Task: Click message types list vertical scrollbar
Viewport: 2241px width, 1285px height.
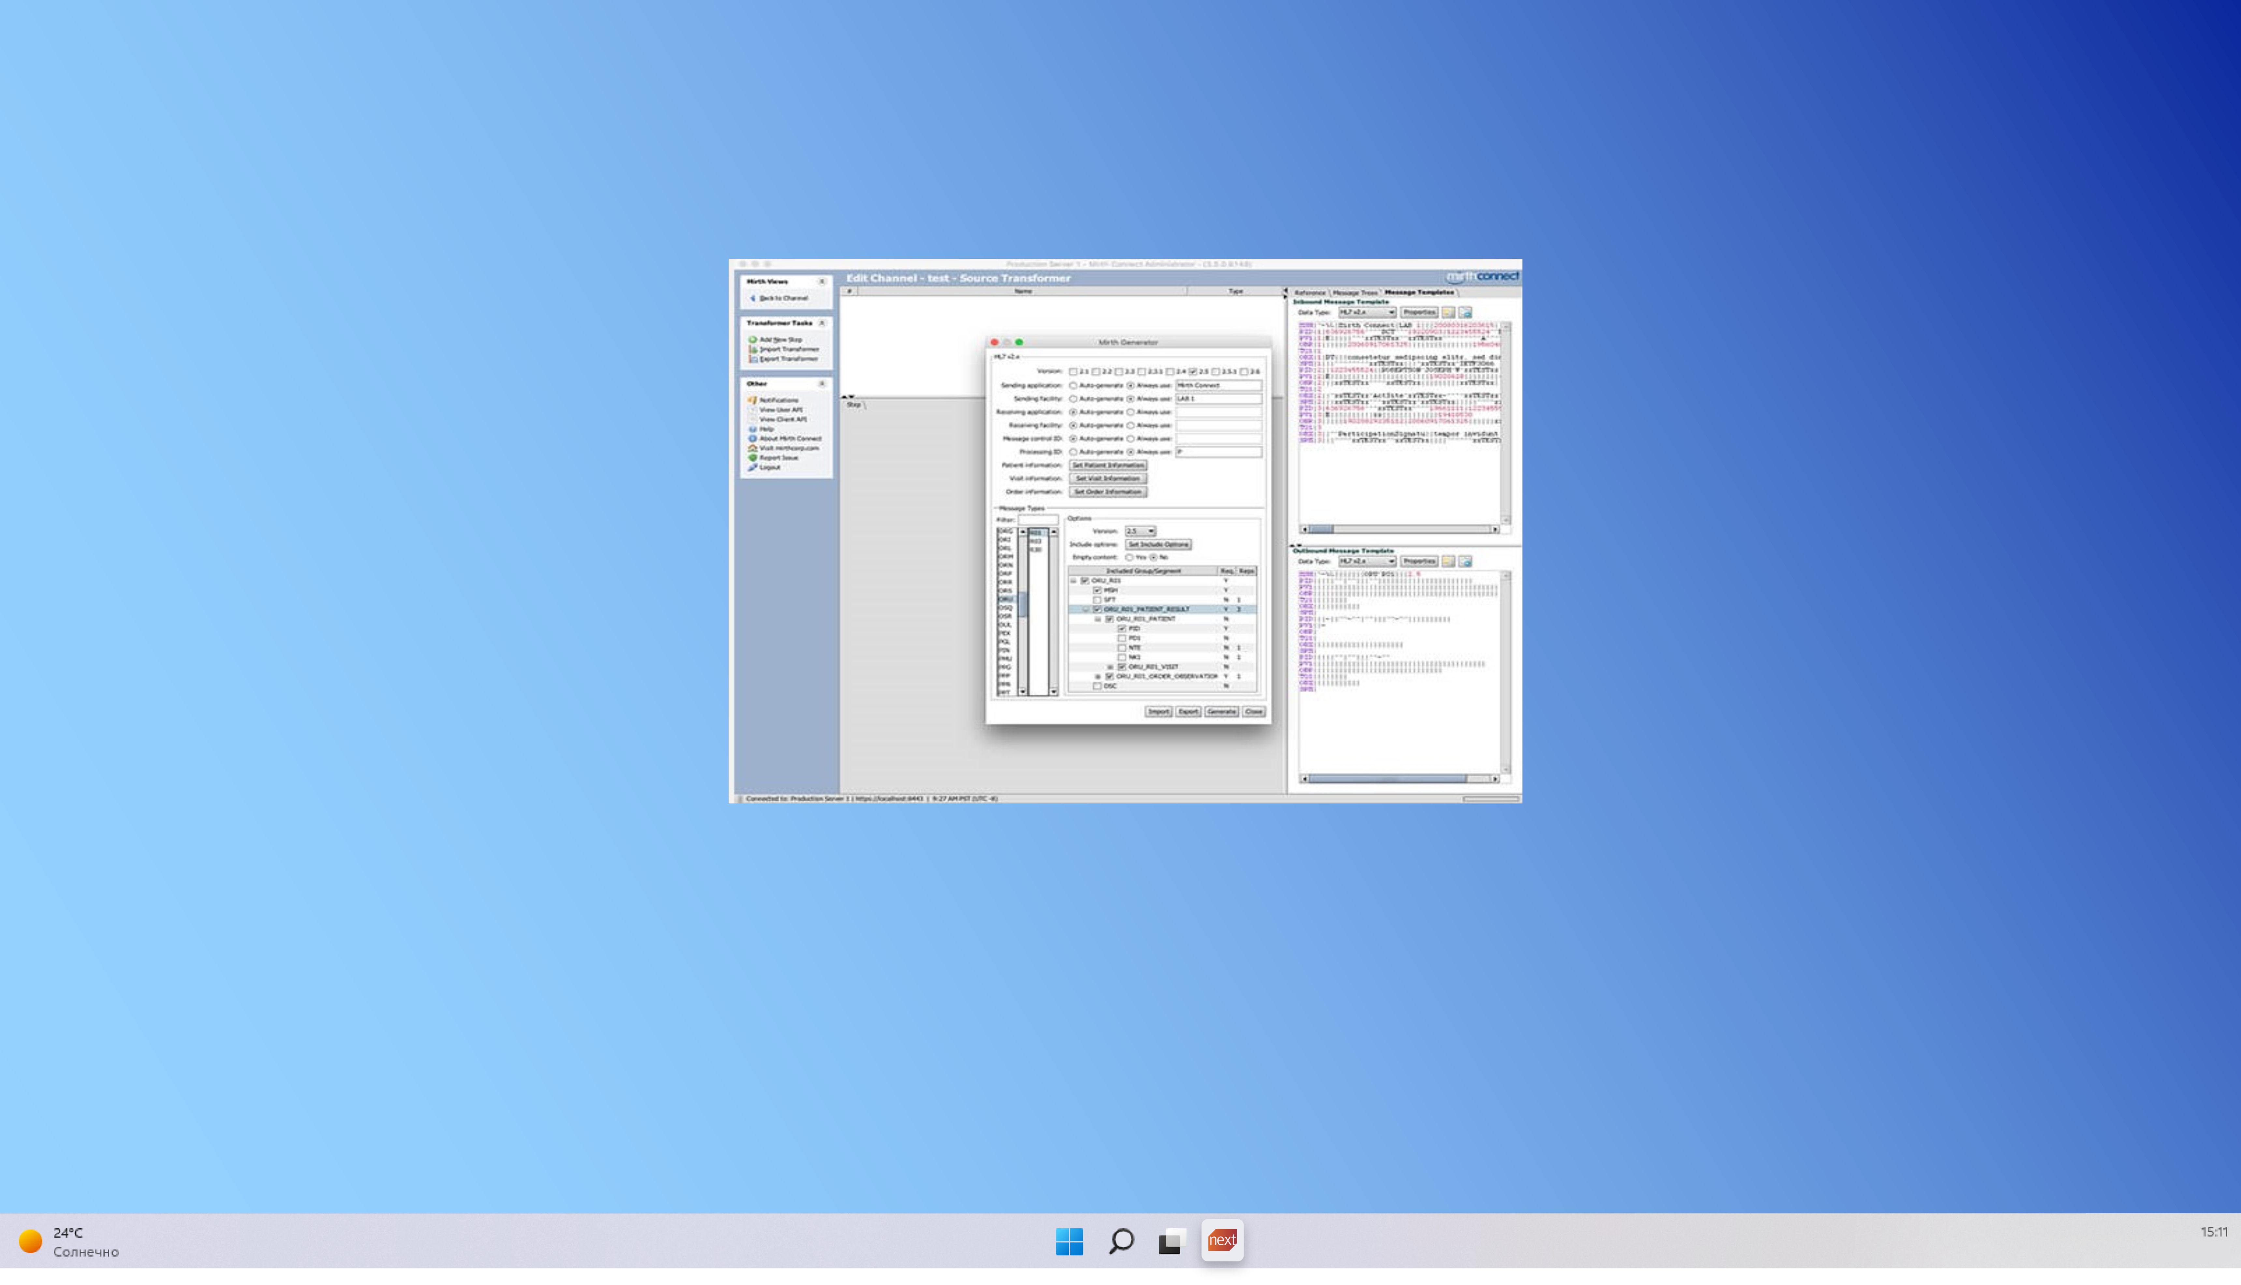Action: 1023,612
